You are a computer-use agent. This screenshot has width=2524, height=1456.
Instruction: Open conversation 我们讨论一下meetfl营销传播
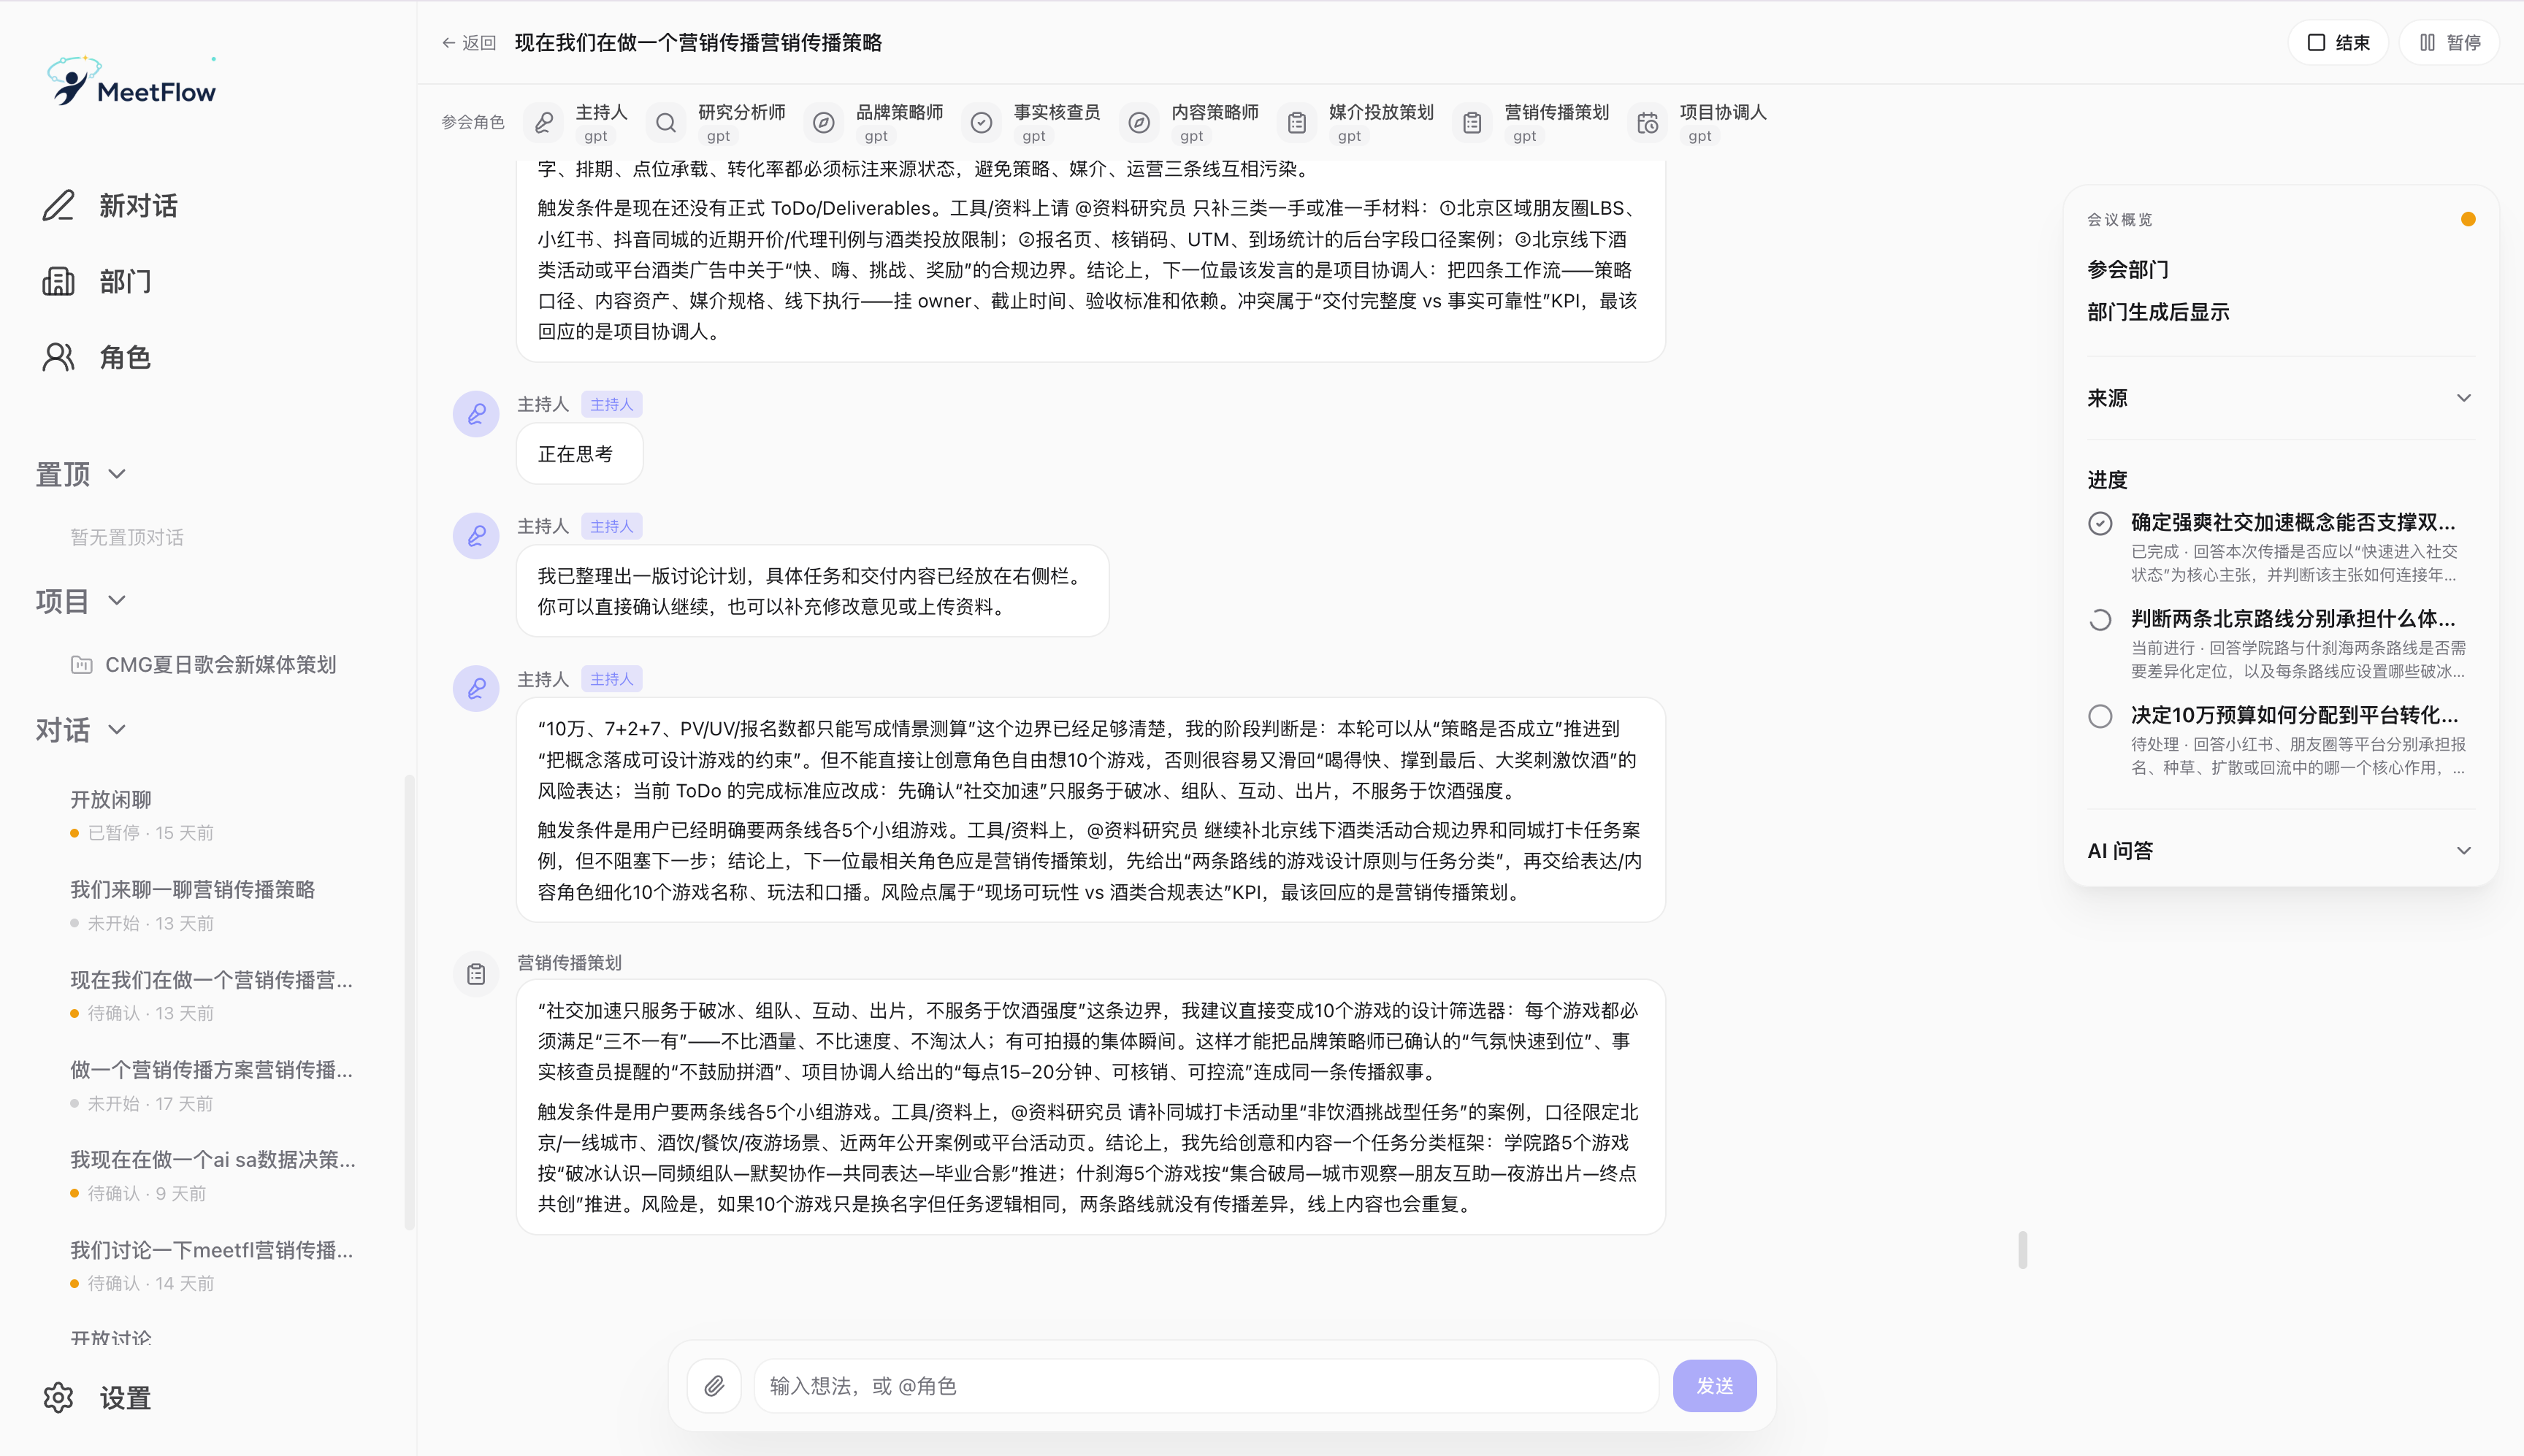(x=212, y=1265)
